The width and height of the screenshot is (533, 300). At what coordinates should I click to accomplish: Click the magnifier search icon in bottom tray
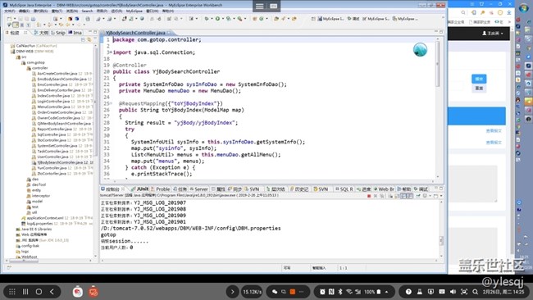(x=476, y=292)
